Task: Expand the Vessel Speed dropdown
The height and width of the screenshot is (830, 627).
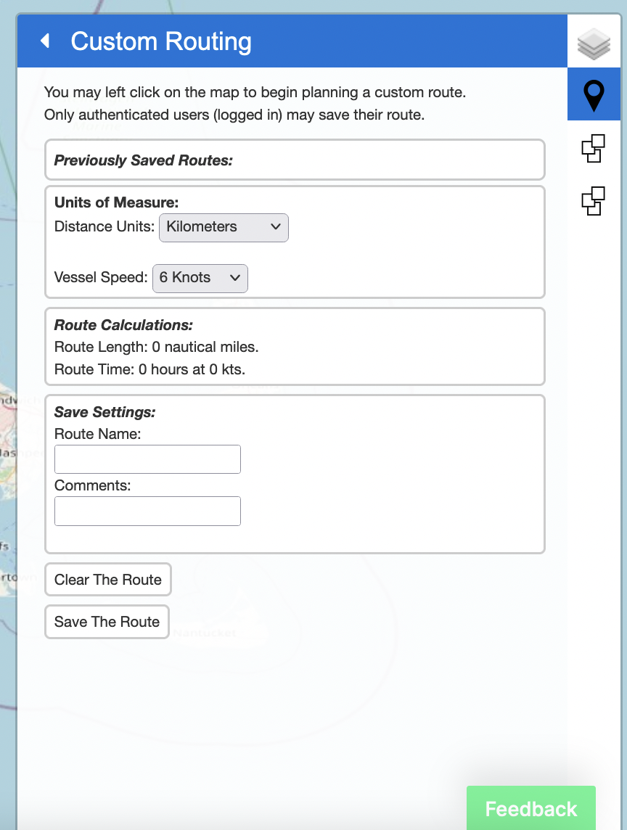Action: pyautogui.click(x=200, y=278)
